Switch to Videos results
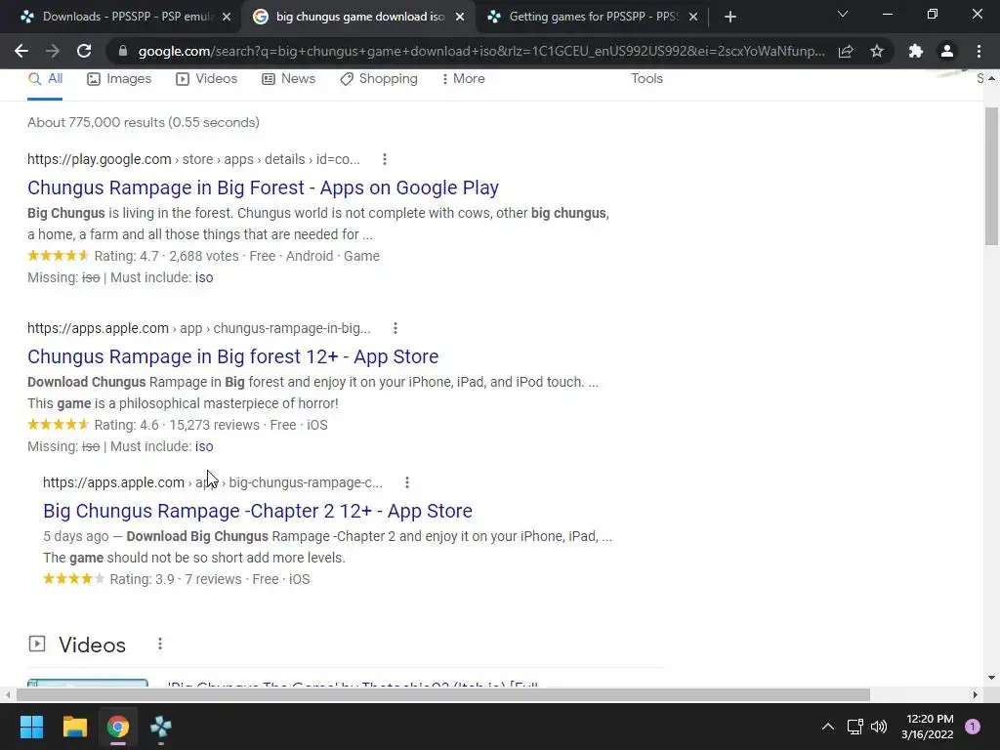The image size is (1000, 750). coord(207,78)
